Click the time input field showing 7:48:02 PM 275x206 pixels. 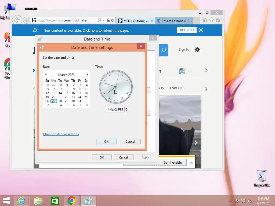pyautogui.click(x=114, y=109)
